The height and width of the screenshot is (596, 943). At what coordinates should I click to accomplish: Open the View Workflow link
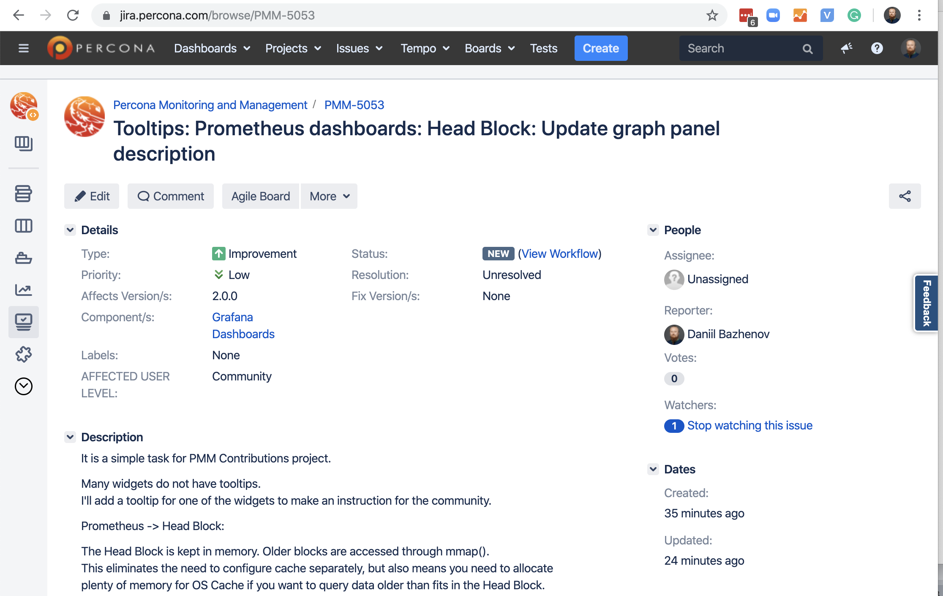(559, 254)
